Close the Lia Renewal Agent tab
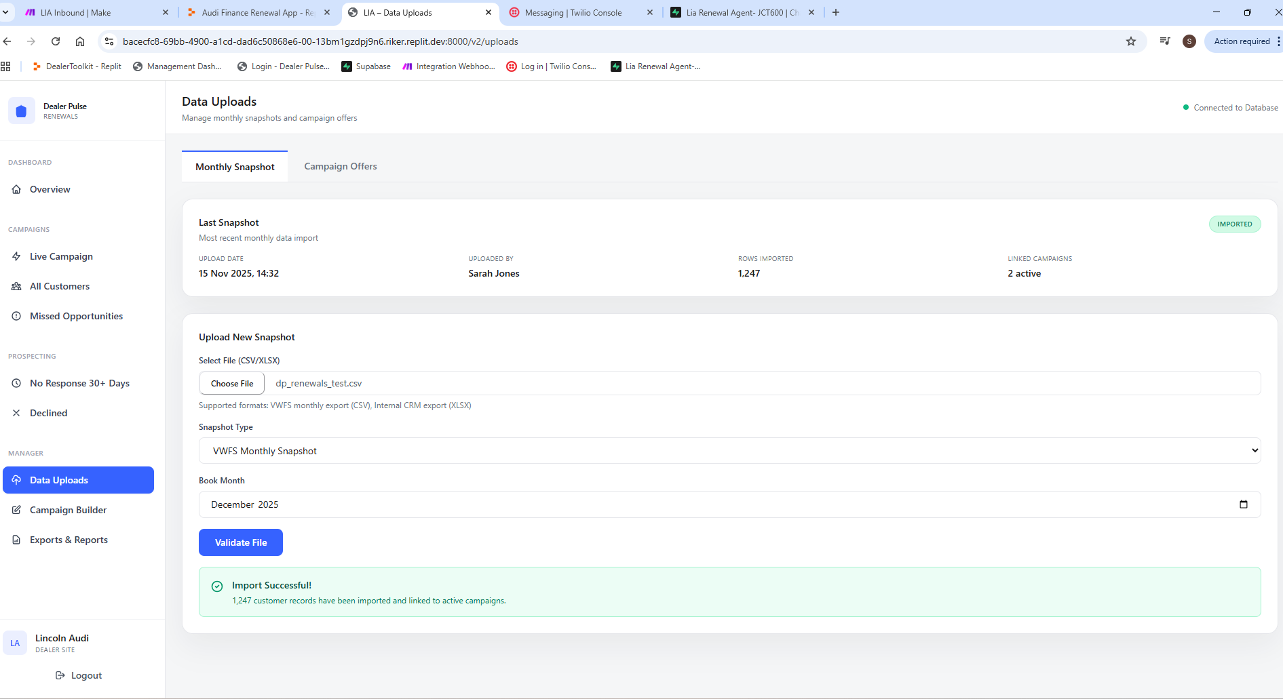The image size is (1283, 699). tap(811, 12)
